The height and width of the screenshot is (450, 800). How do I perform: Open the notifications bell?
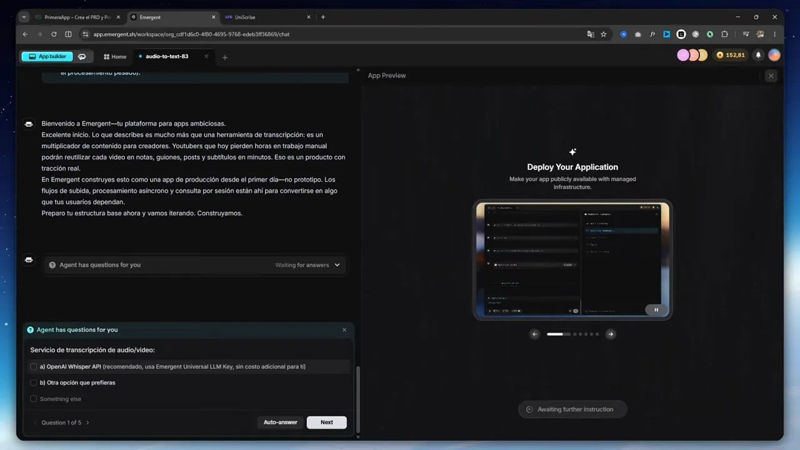click(x=758, y=55)
